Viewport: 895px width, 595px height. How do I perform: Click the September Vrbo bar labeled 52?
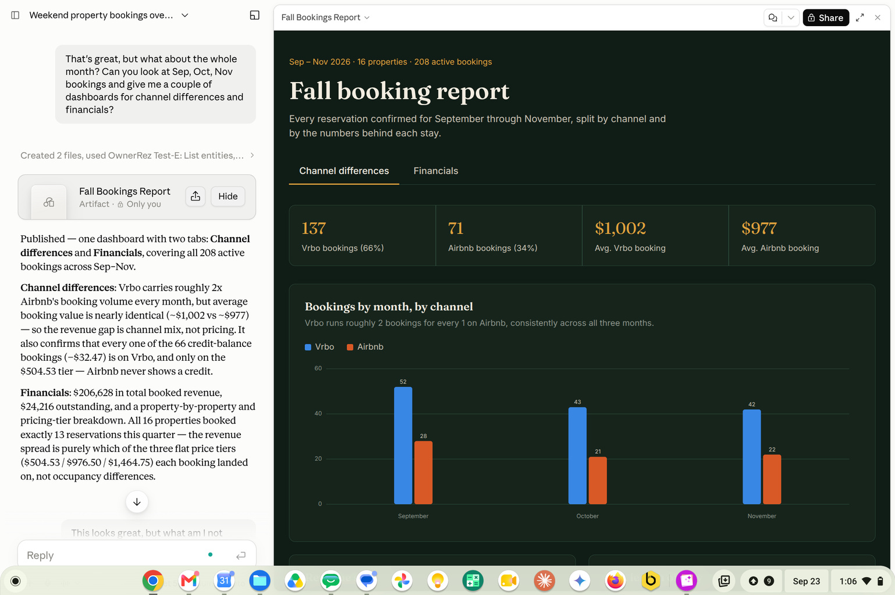tap(403, 446)
